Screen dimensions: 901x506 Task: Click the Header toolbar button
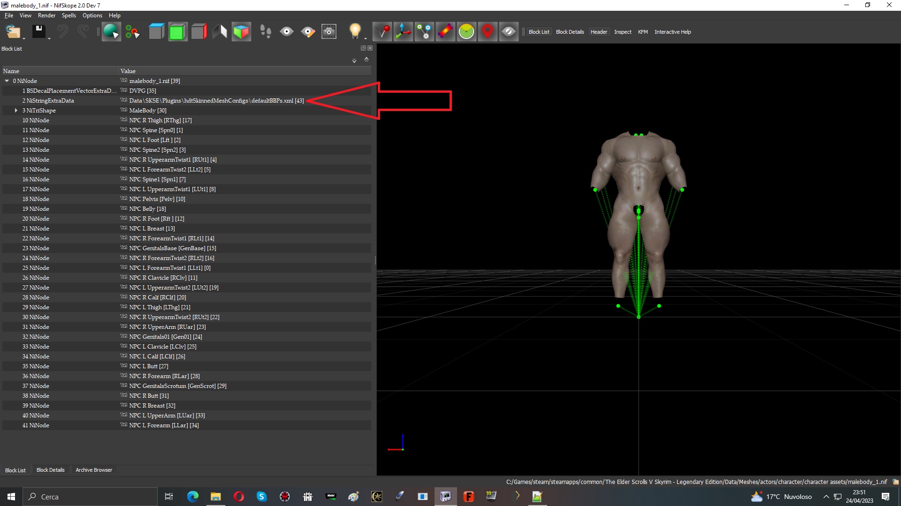pyautogui.click(x=599, y=32)
